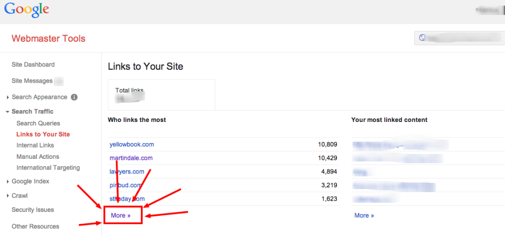Click the Webmaster Tools title link

[x=48, y=38]
